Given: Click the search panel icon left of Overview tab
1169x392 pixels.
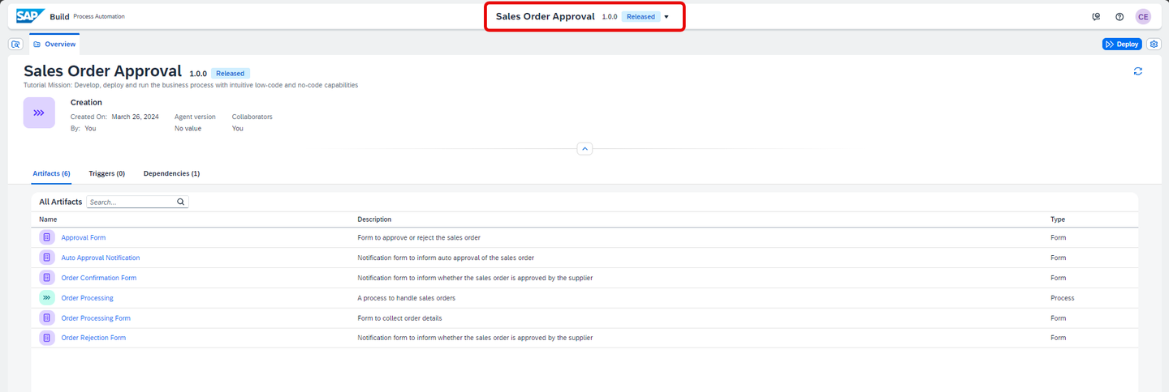Looking at the screenshot, I should click(x=15, y=44).
